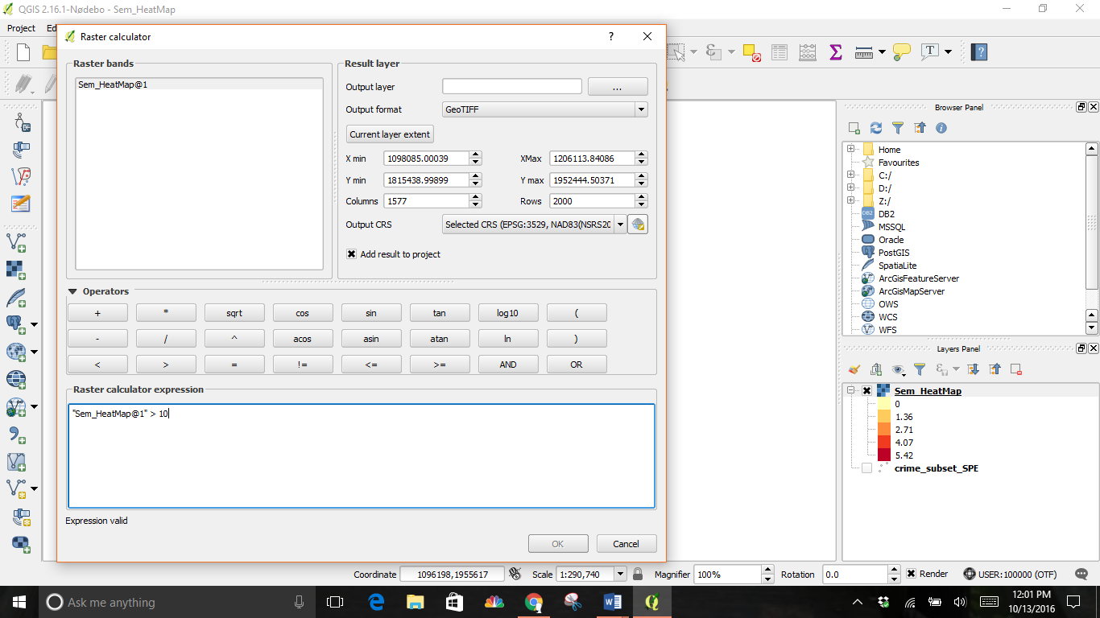
Task: Collapse the Operators section triangle
Action: (73, 291)
